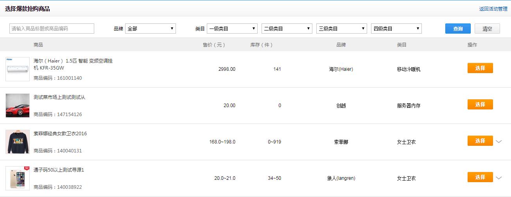Open the 品牌 全部 dropdown

[x=151, y=29]
